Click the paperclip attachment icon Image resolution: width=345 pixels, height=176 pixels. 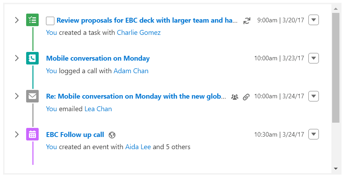(246, 97)
